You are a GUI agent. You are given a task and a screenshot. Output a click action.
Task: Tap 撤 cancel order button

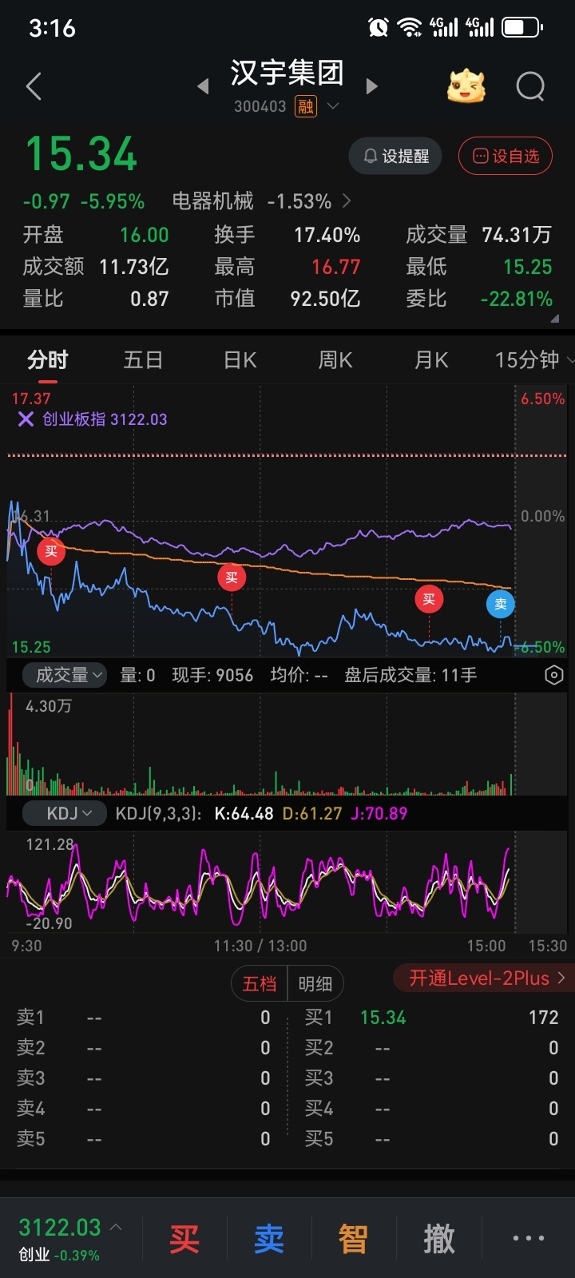click(x=438, y=1239)
